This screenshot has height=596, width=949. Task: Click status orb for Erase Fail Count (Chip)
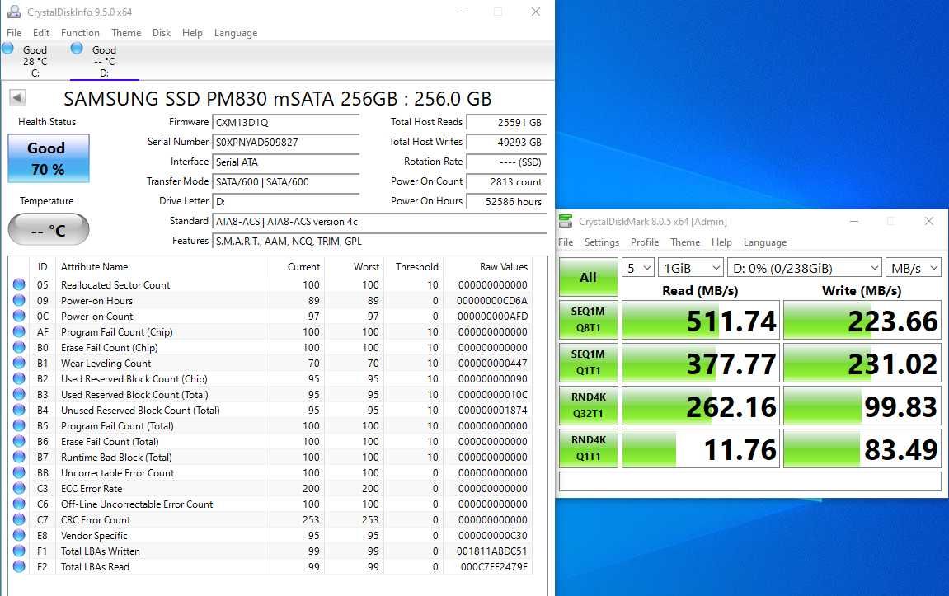coord(19,347)
